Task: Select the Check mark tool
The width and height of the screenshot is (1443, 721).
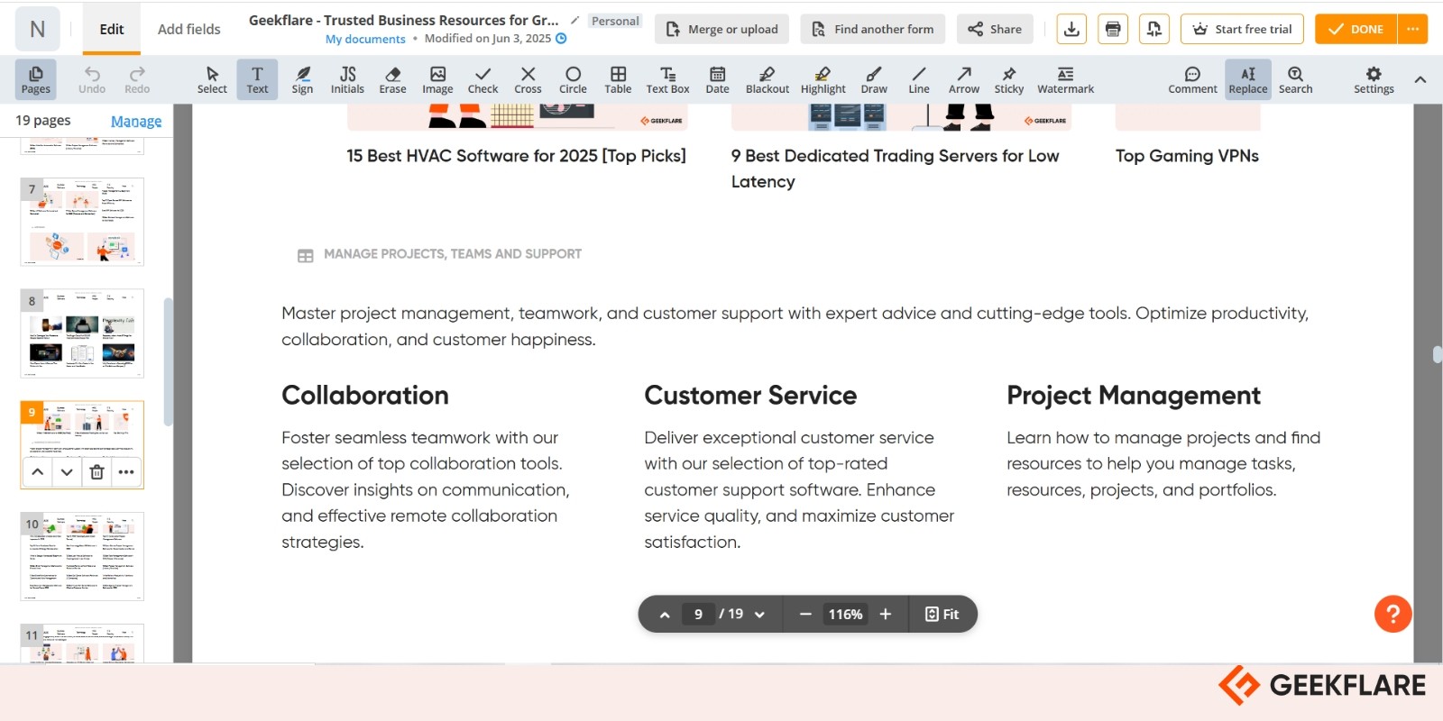Action: pos(483,79)
